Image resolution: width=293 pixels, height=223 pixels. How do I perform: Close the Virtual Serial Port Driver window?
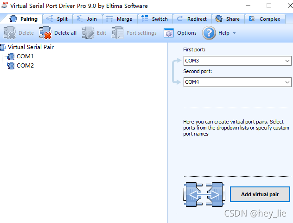[x=290, y=6]
